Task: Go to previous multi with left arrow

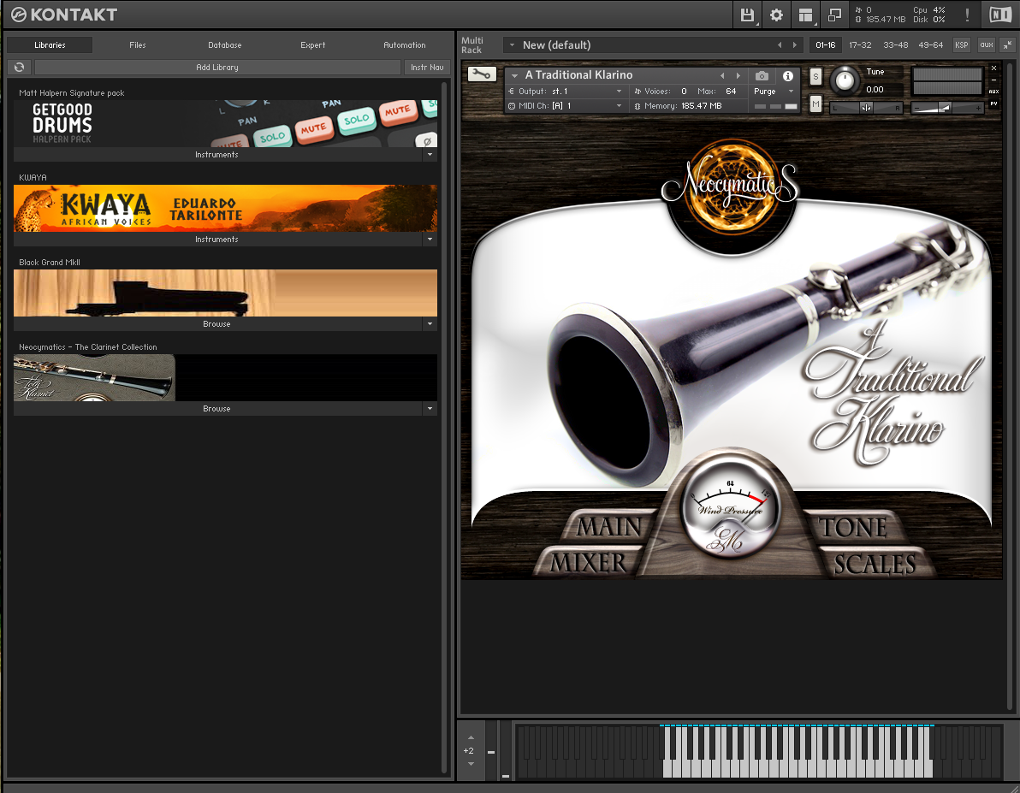Action: [780, 44]
